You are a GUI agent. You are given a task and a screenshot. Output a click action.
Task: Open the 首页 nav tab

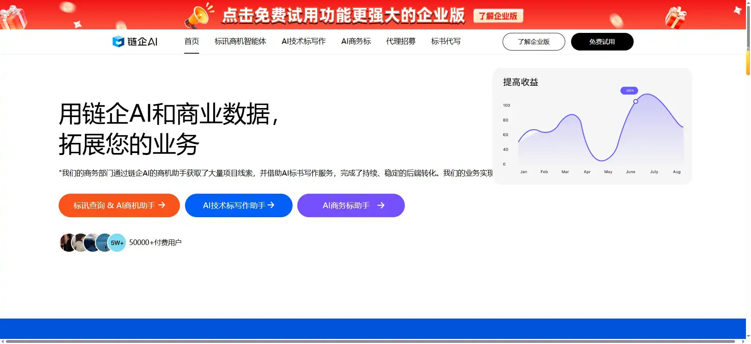(192, 41)
